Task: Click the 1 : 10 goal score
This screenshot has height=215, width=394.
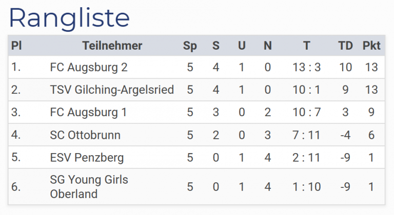Action: pyautogui.click(x=306, y=187)
